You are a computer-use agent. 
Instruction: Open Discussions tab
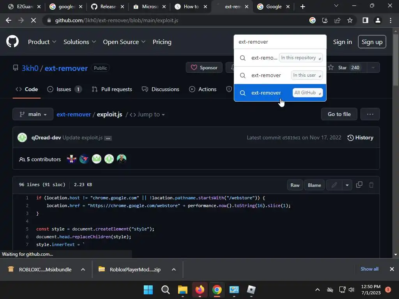coord(161,89)
